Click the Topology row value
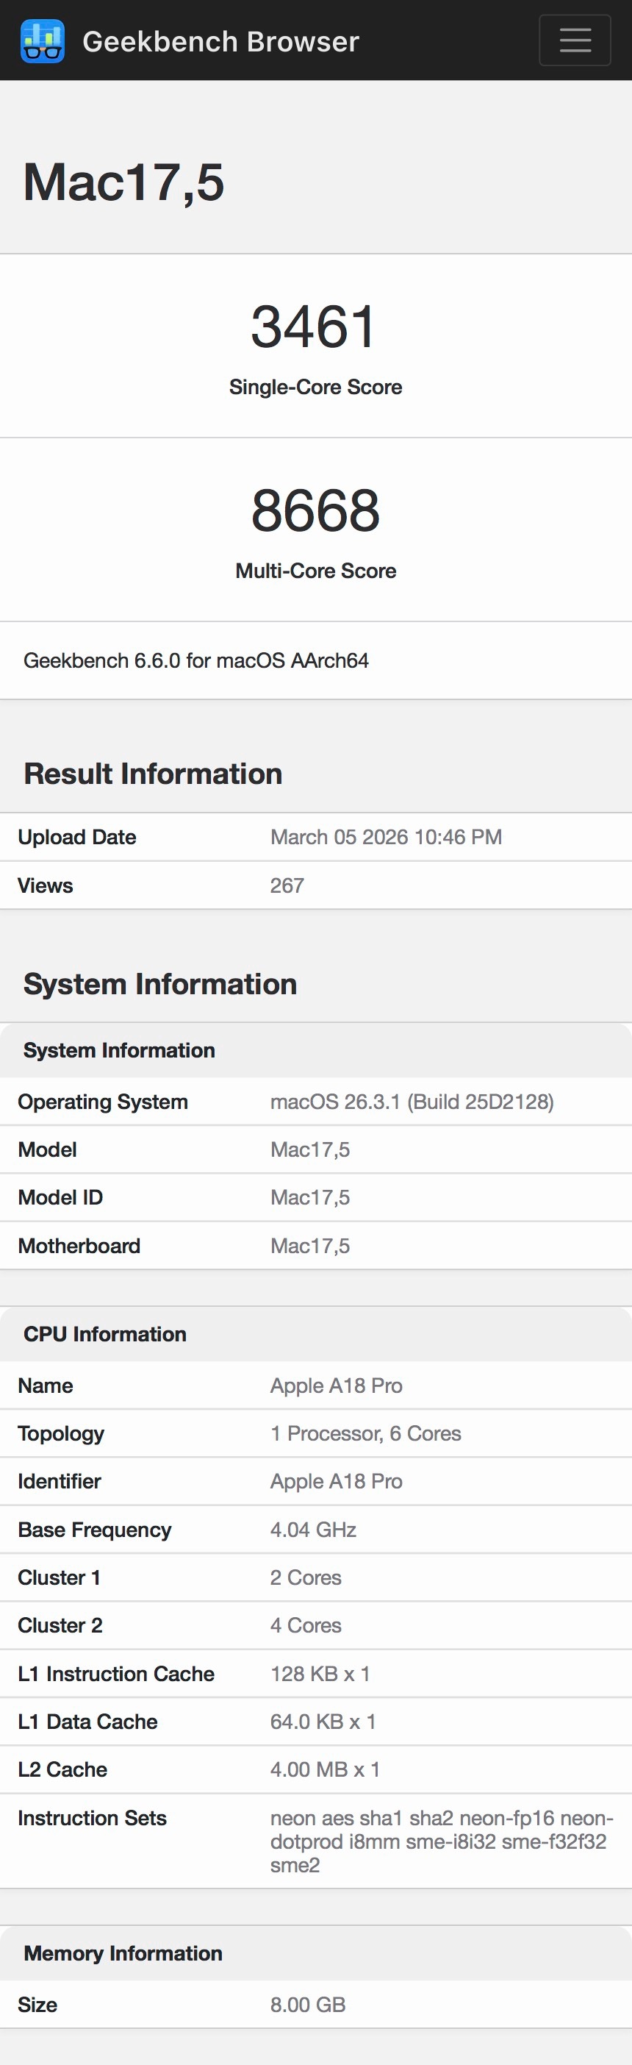This screenshot has width=632, height=2065. [x=365, y=1433]
